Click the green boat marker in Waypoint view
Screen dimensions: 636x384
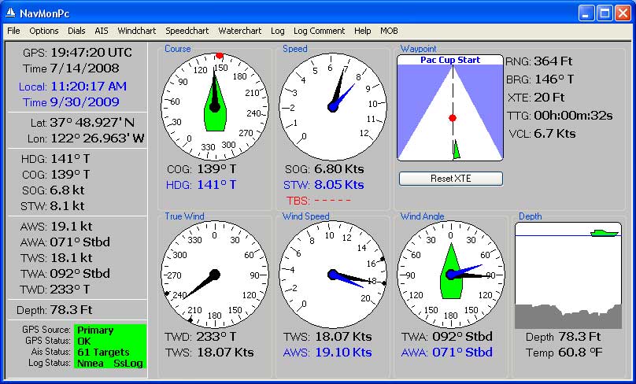pyautogui.click(x=457, y=150)
